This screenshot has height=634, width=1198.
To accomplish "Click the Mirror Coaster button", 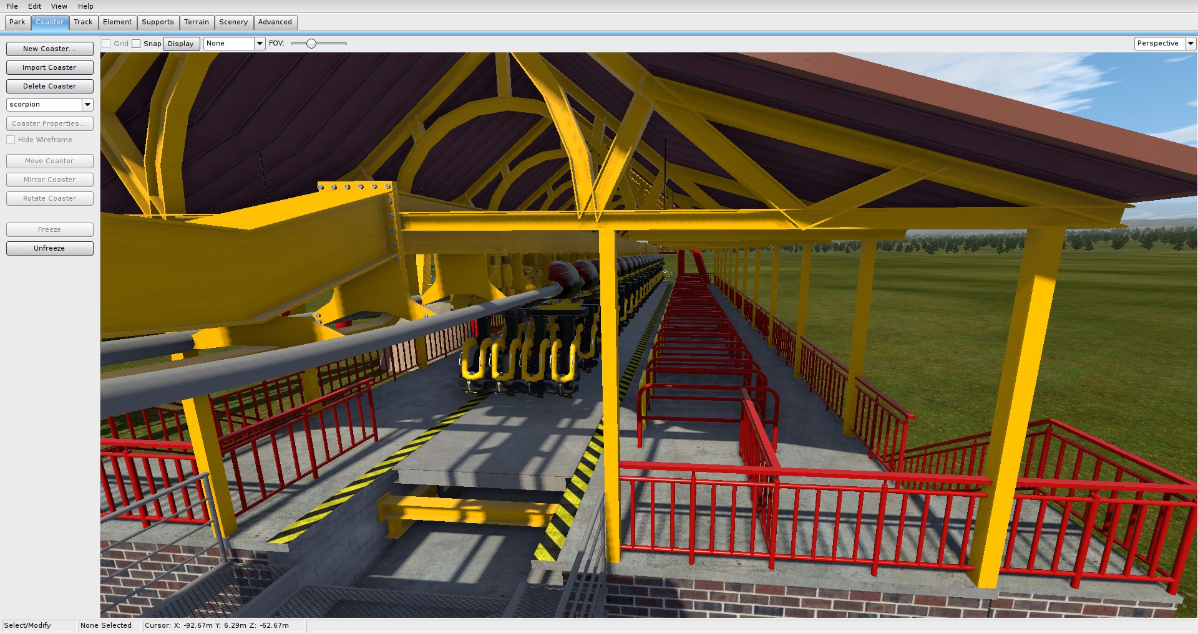I will coord(49,180).
